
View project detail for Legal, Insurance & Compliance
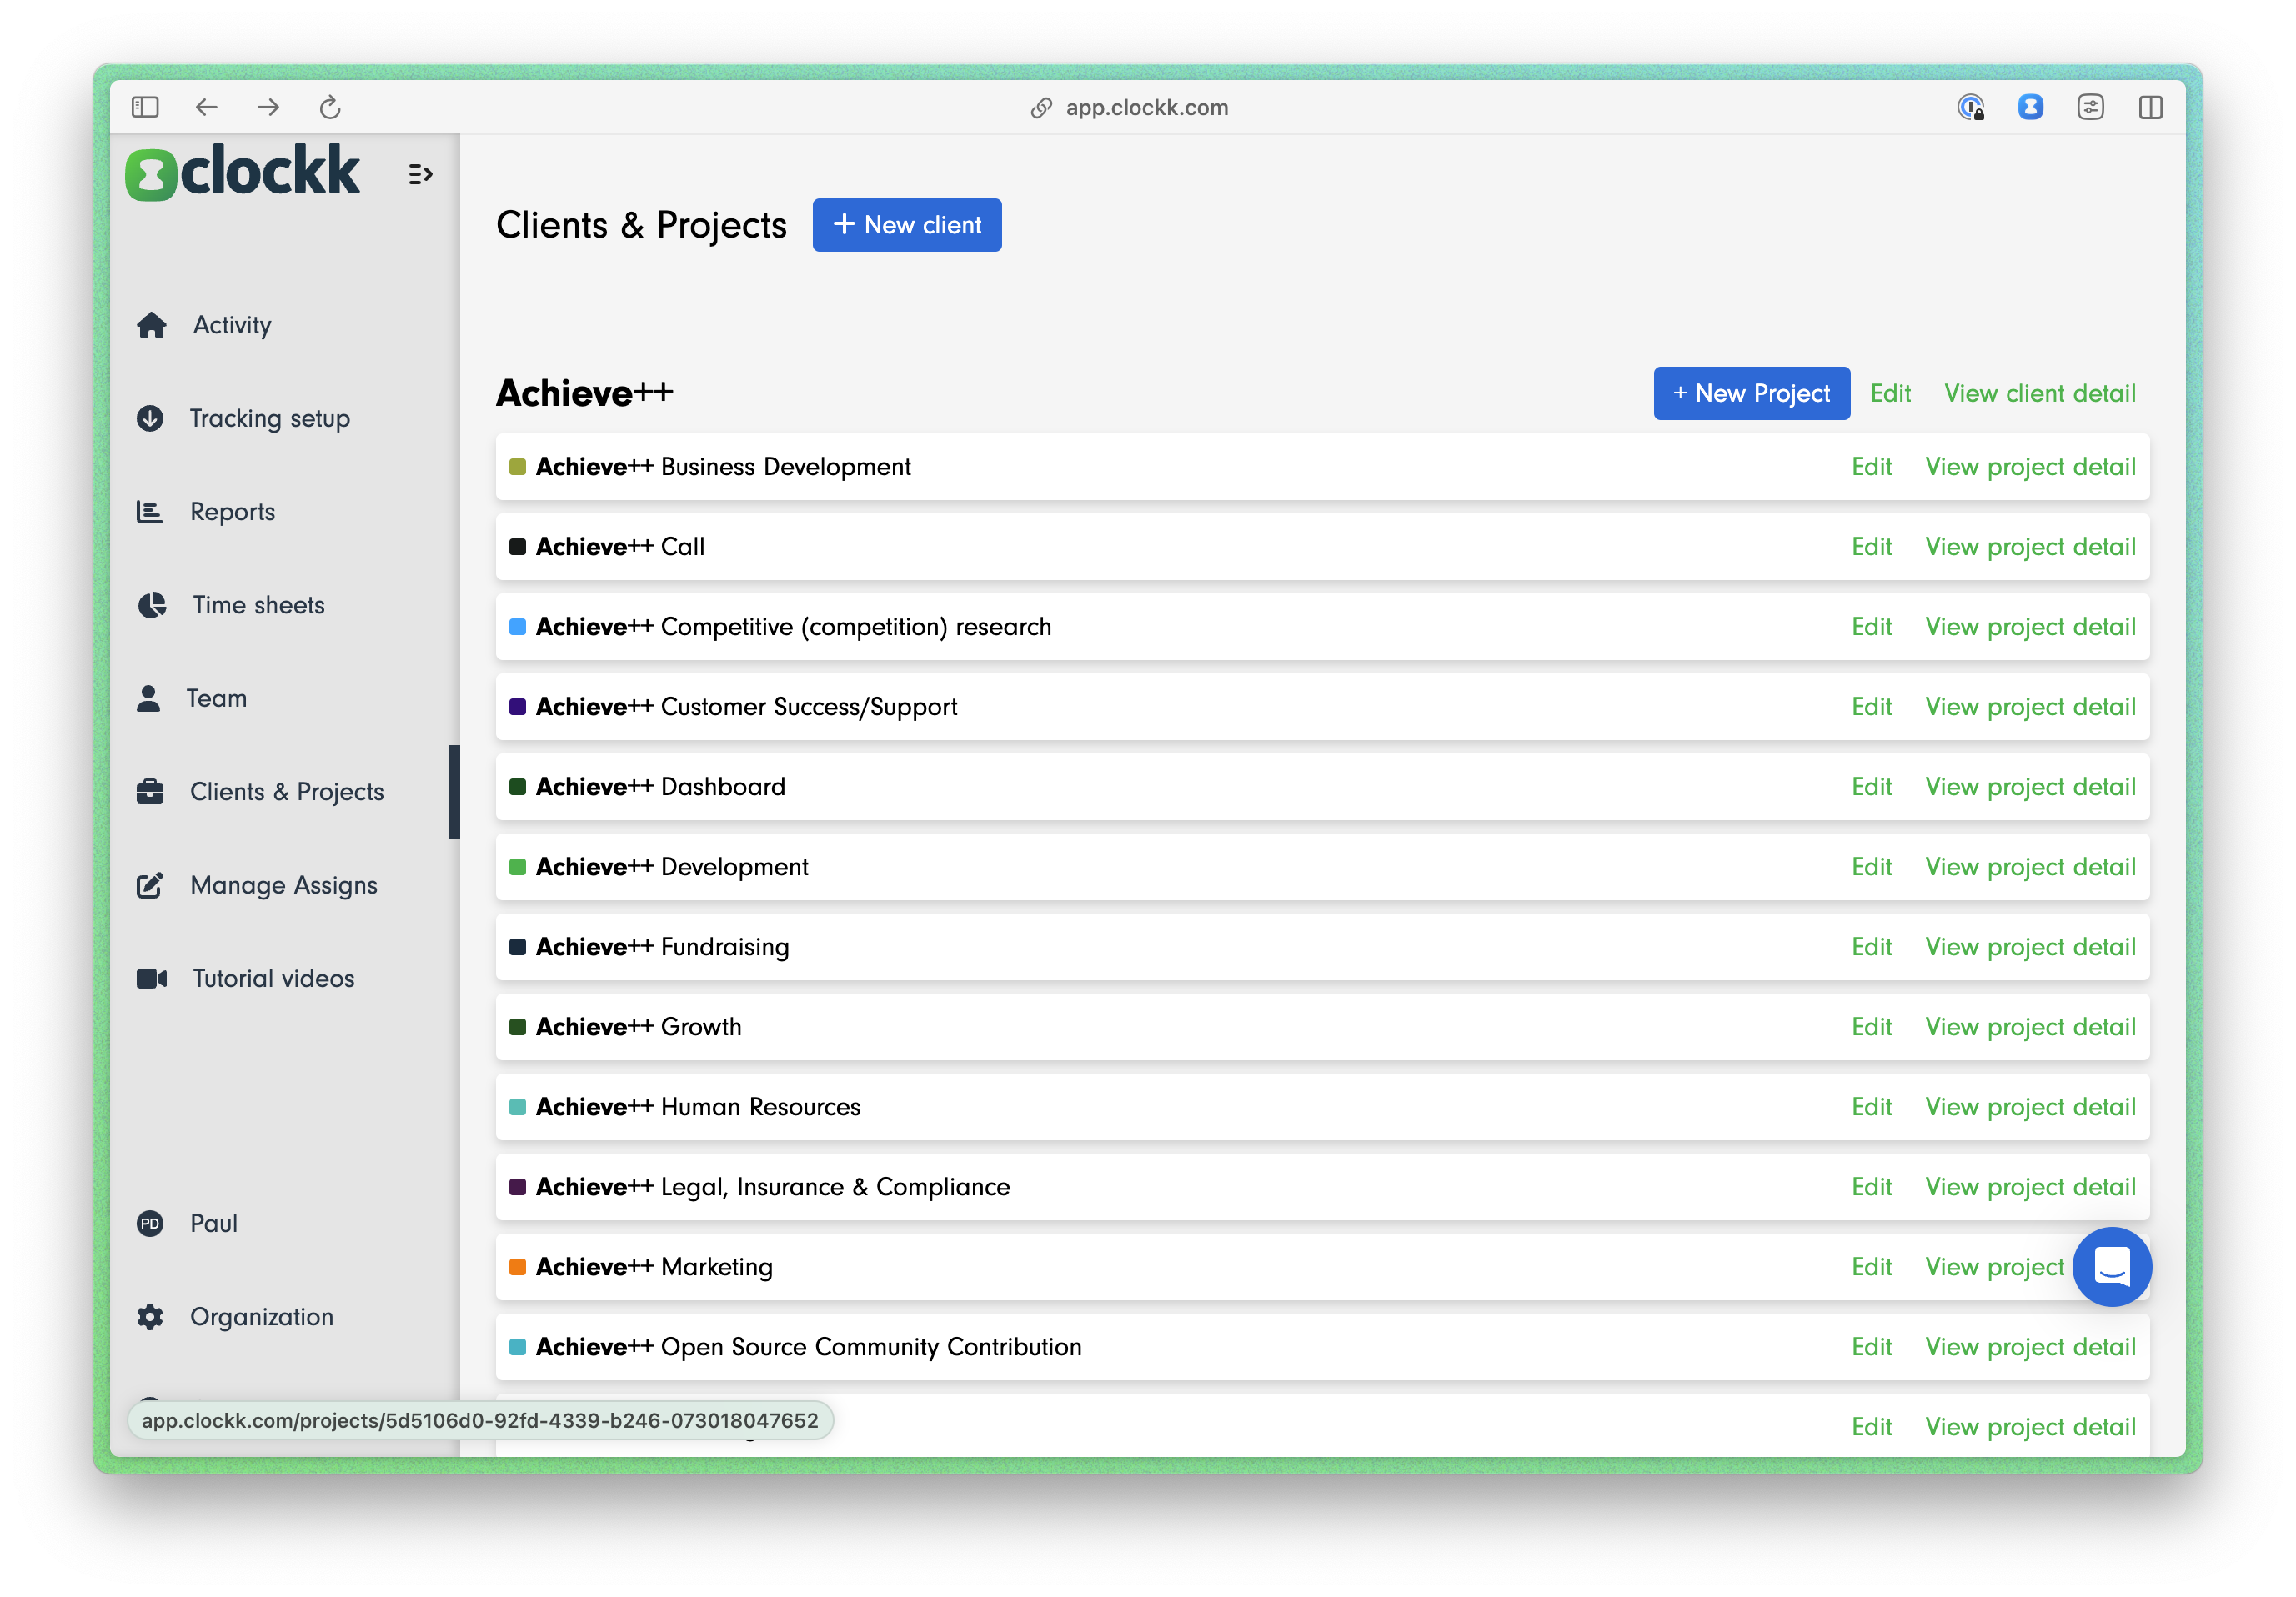point(2031,1187)
